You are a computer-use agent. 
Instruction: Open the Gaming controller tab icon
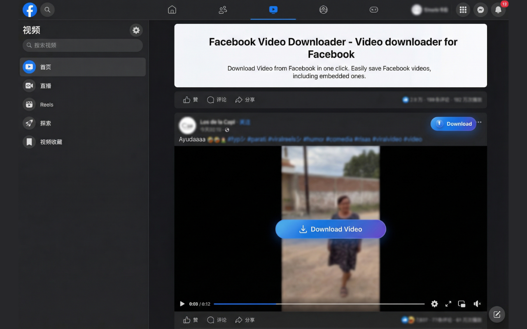tap(374, 9)
